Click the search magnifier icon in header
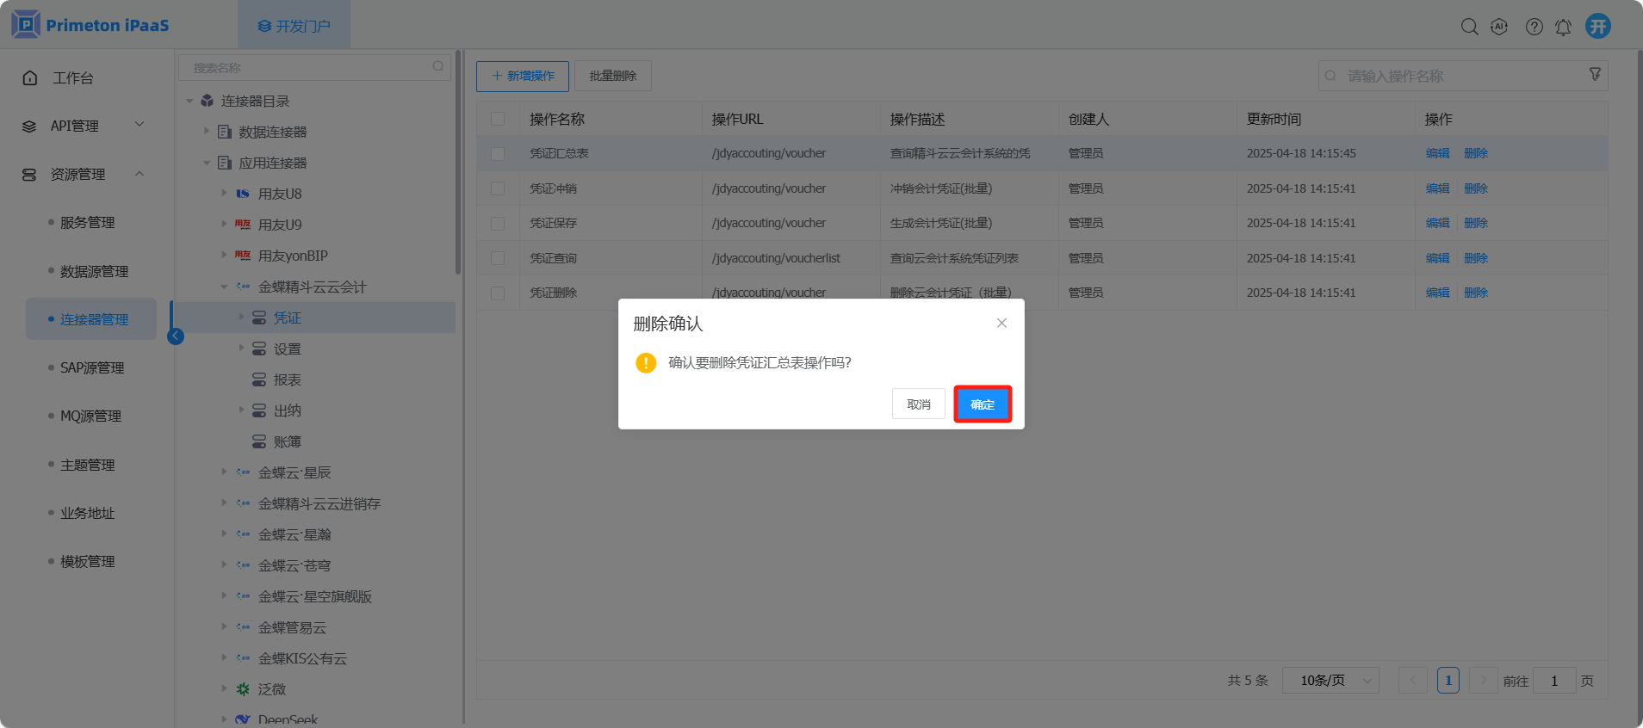1643x728 pixels. tap(1469, 27)
